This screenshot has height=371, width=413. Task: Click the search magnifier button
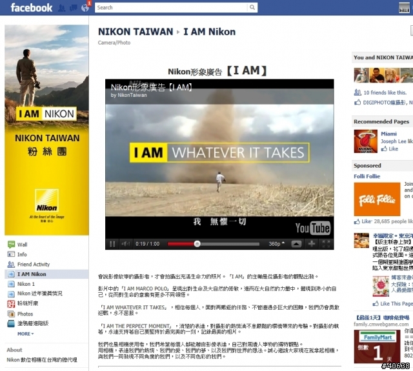click(252, 7)
